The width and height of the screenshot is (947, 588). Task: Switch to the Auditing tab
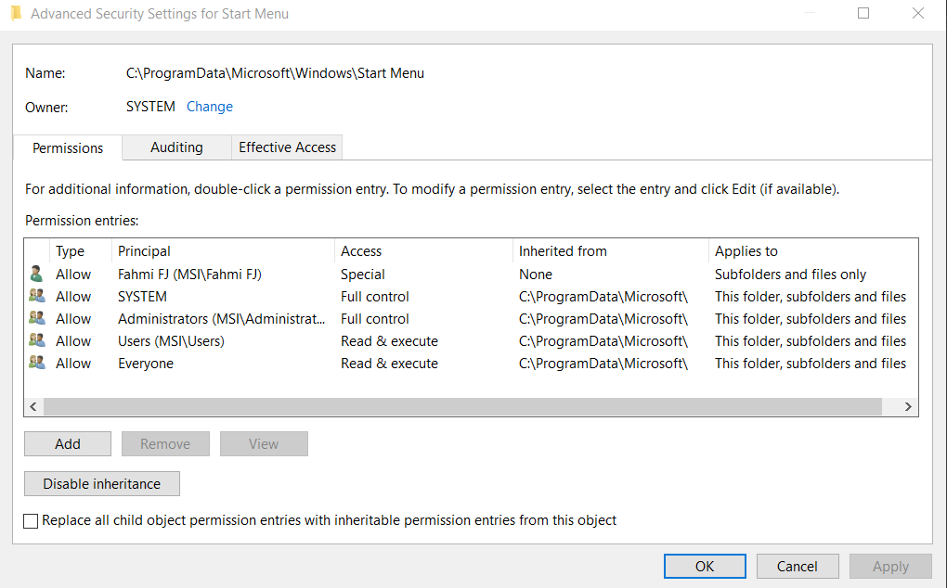click(x=176, y=147)
